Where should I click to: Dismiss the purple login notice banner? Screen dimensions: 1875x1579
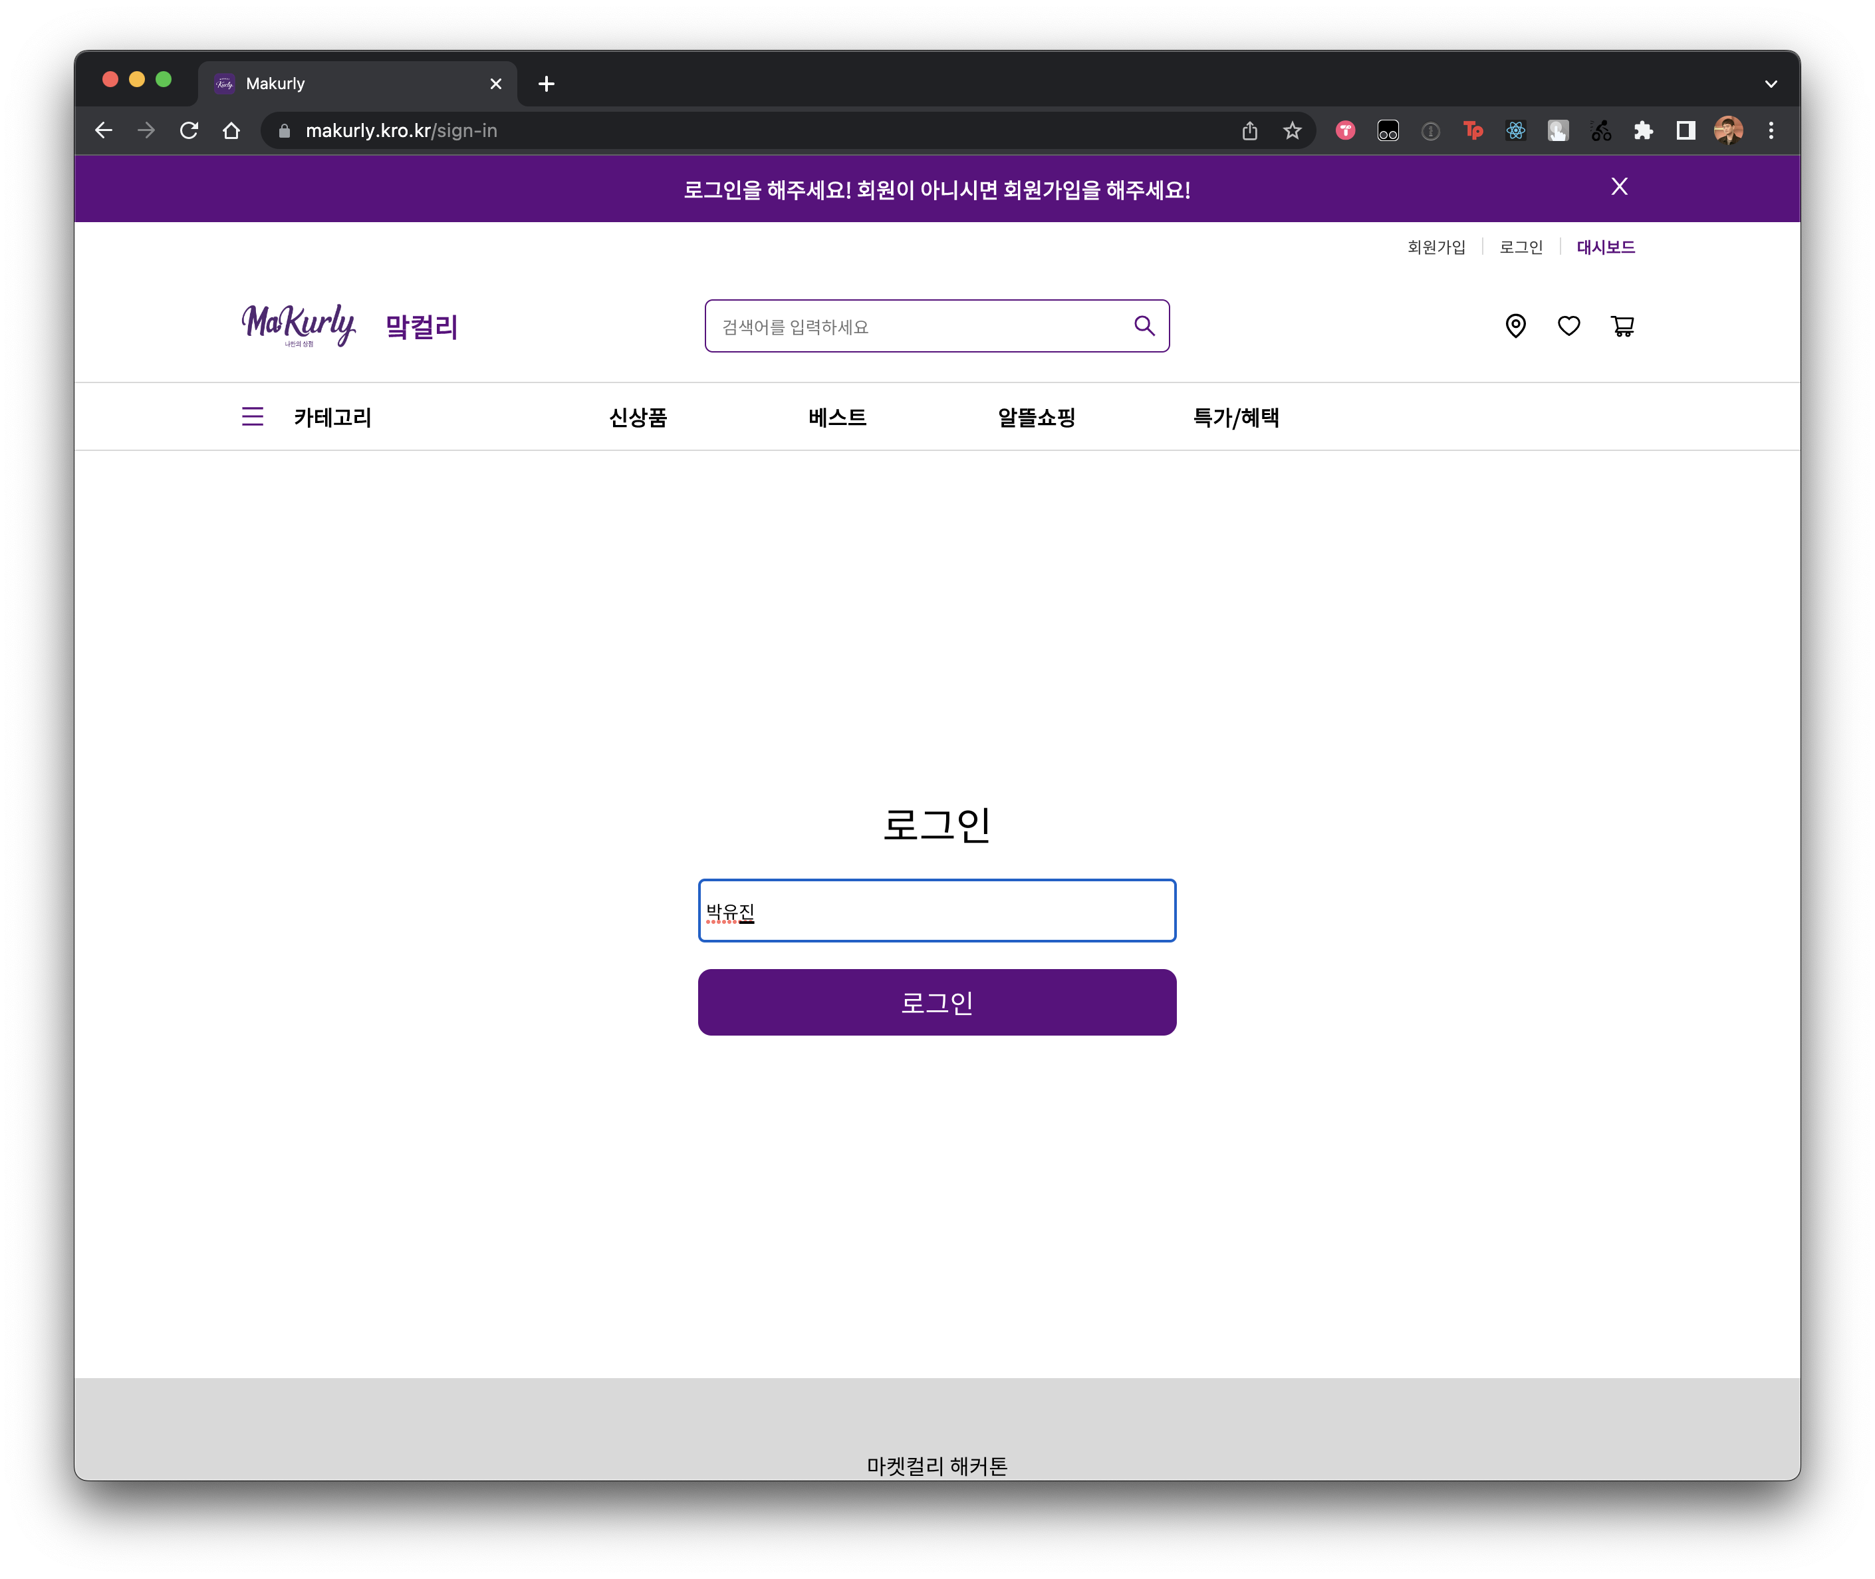pos(1619,186)
